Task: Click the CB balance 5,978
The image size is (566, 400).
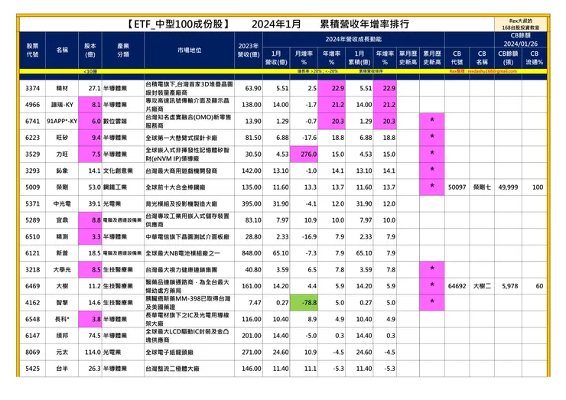Action: (510, 286)
